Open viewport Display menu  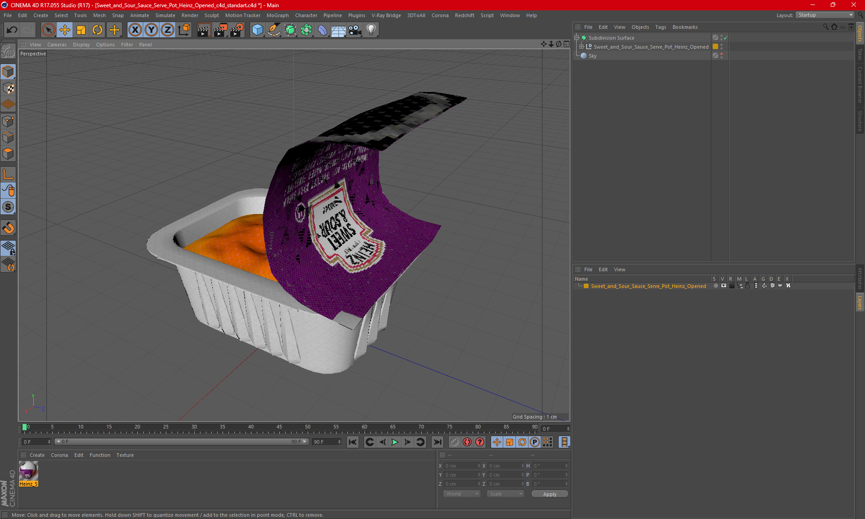(x=81, y=45)
